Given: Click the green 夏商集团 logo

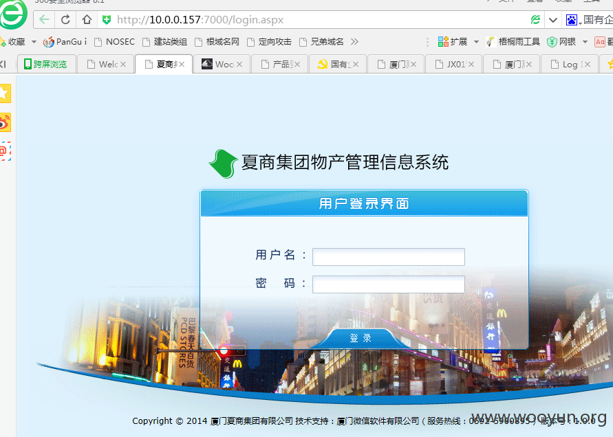Looking at the screenshot, I should coord(223,164).
